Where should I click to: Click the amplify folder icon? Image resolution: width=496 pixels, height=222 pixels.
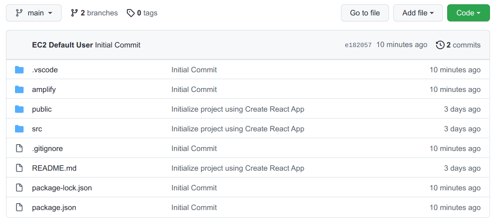19,89
